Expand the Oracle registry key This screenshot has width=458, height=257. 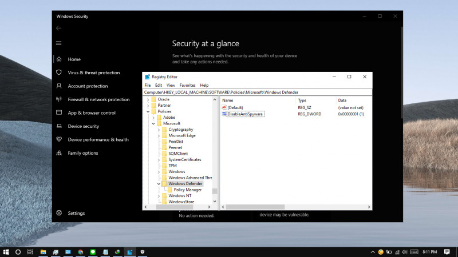tap(148, 99)
